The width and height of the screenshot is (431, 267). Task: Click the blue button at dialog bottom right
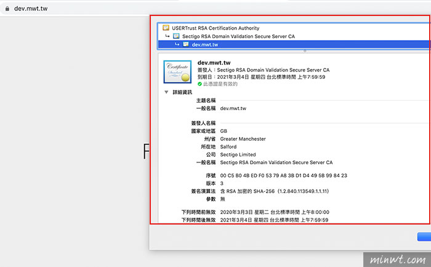(424, 237)
